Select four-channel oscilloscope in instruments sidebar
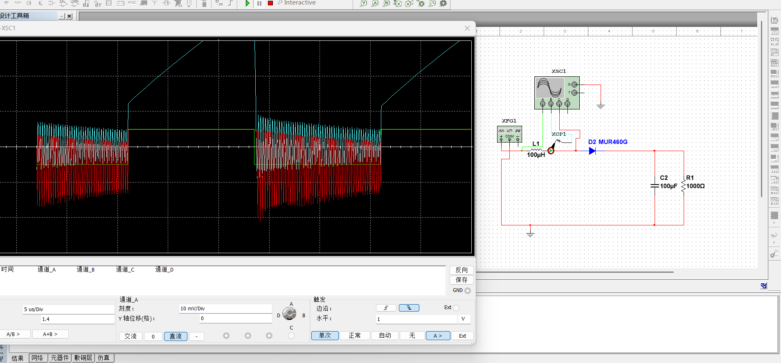Screen dimensions: 781x363 tap(774, 62)
